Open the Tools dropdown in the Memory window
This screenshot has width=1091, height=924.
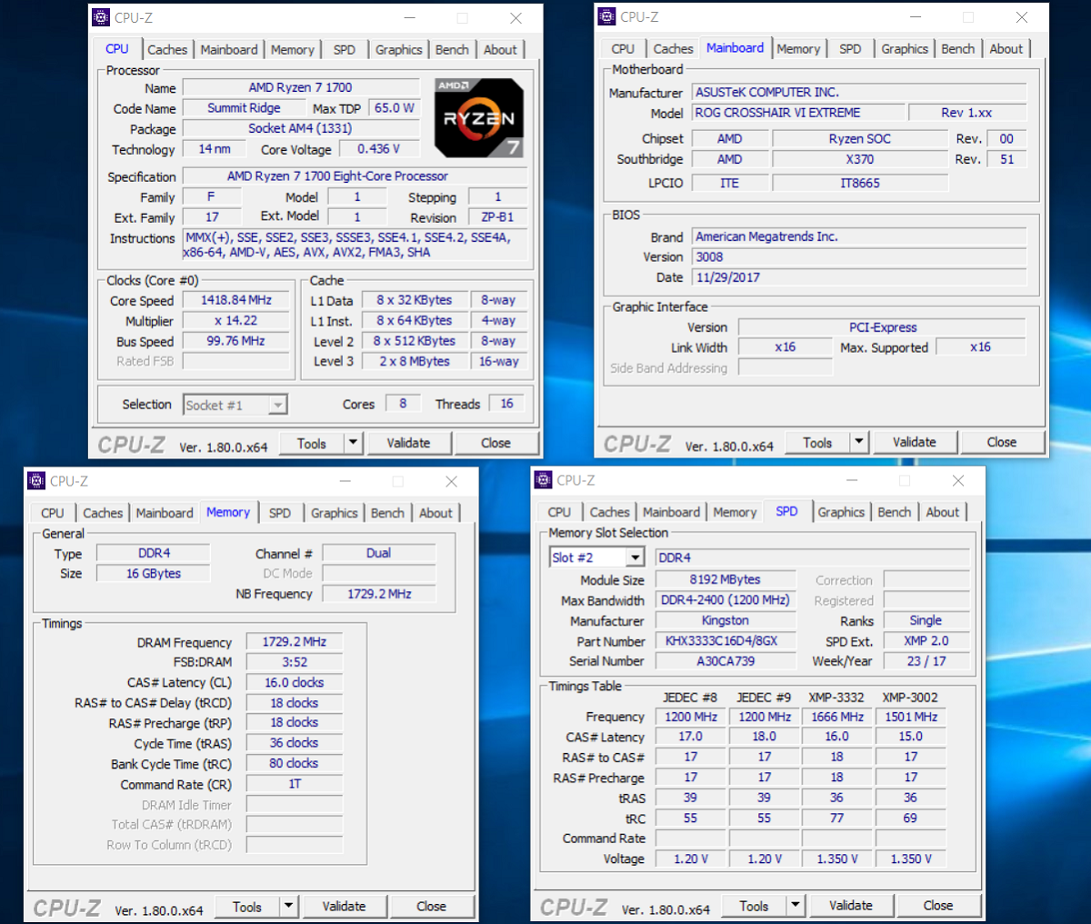pos(289,906)
